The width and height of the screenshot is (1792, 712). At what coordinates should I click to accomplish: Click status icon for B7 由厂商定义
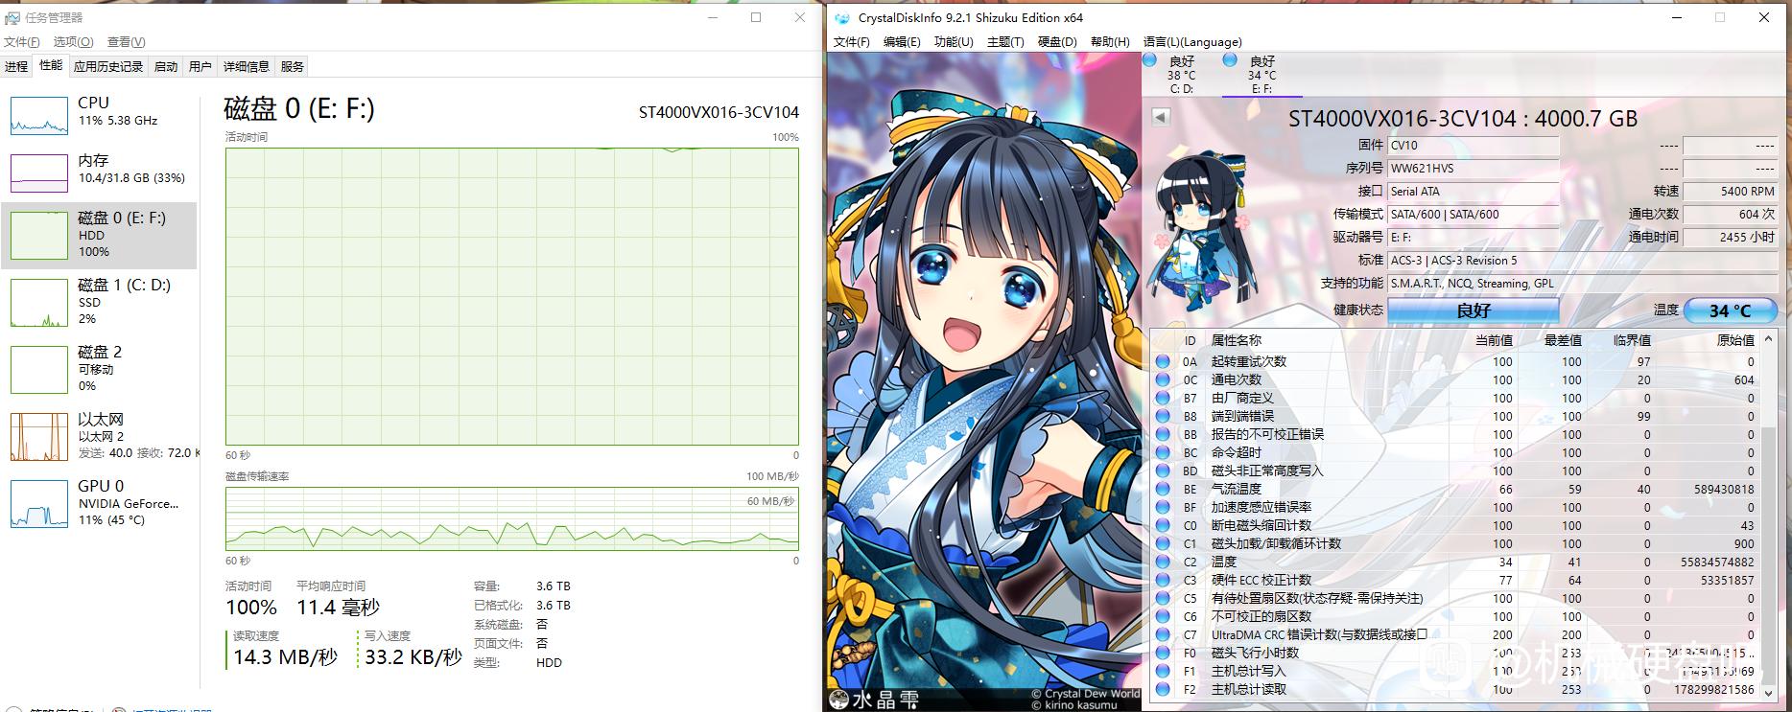pyautogui.click(x=1163, y=398)
